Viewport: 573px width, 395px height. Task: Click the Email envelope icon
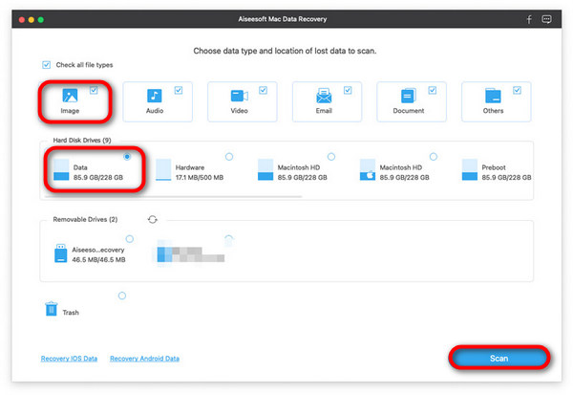point(324,96)
